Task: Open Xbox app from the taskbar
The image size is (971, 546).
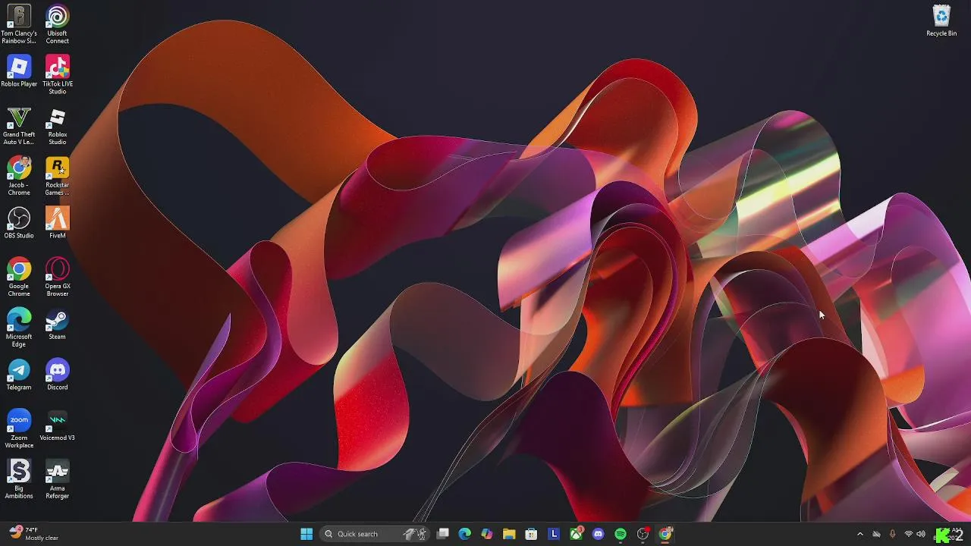Action: [x=576, y=534]
